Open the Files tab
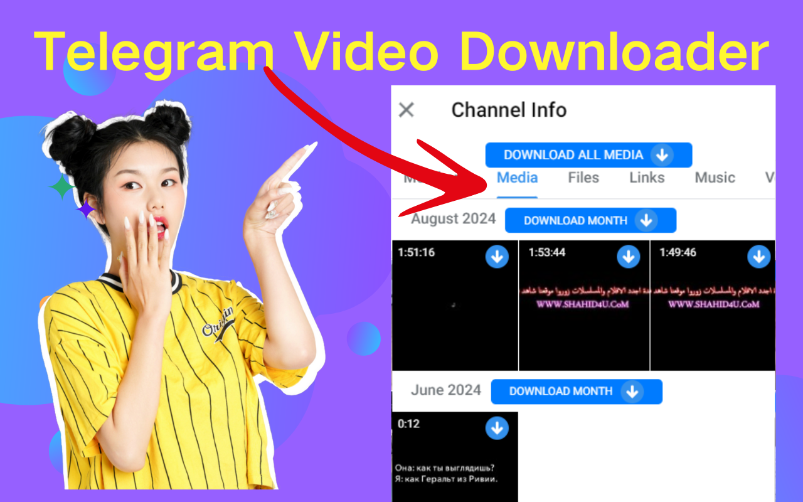Viewport: 803px width, 502px height. point(583,178)
